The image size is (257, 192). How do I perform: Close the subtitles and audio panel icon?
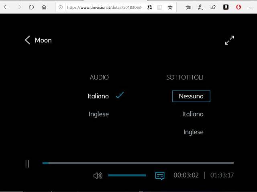tap(160, 176)
